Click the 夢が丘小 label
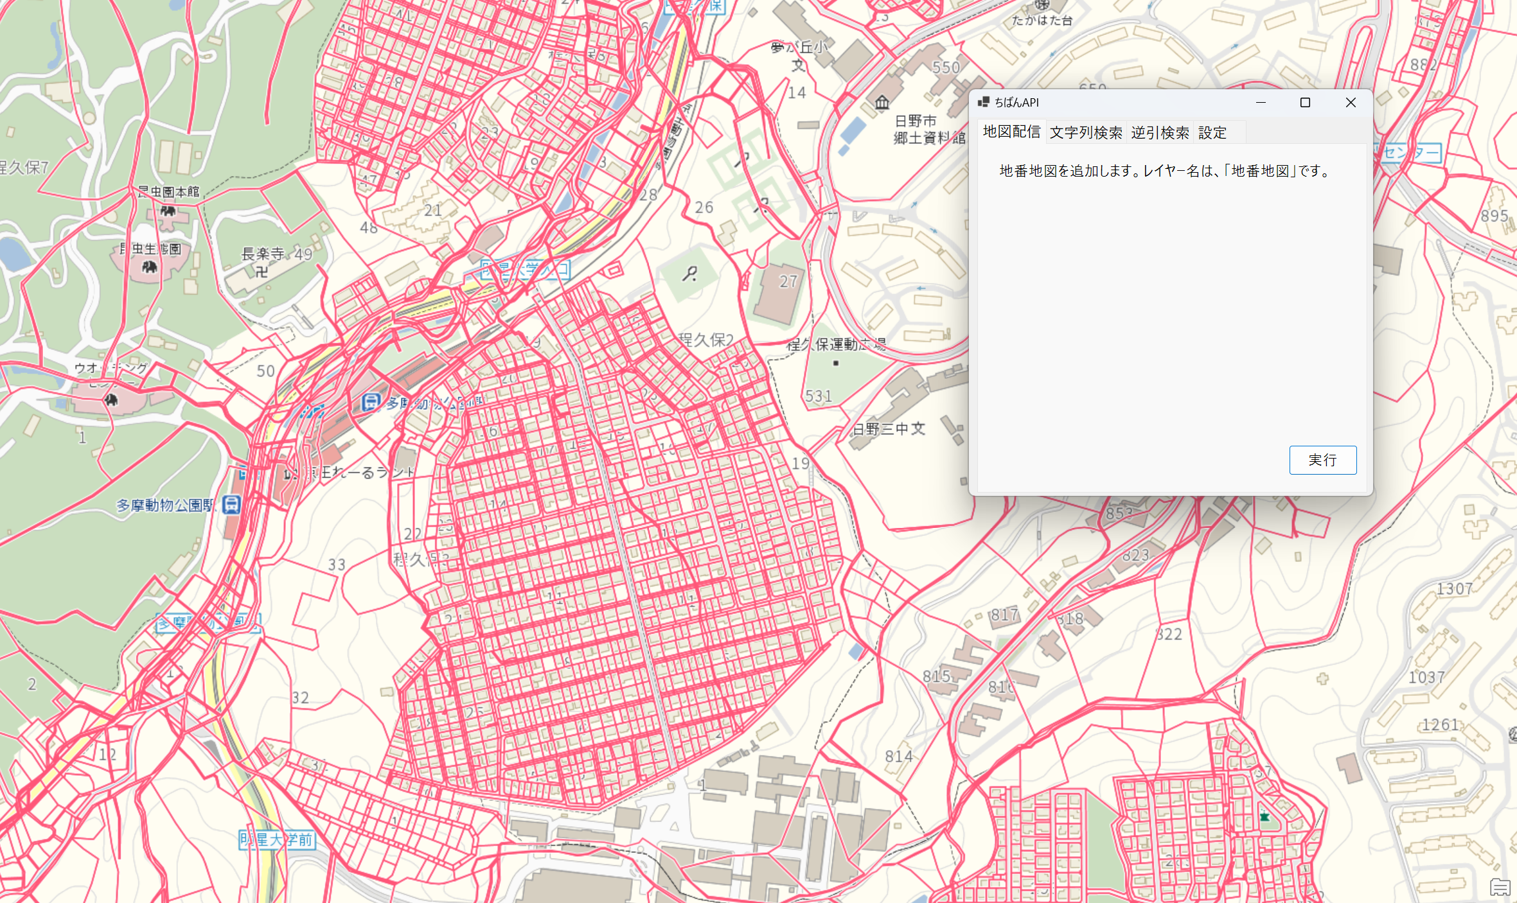The height and width of the screenshot is (903, 1517). 799,48
